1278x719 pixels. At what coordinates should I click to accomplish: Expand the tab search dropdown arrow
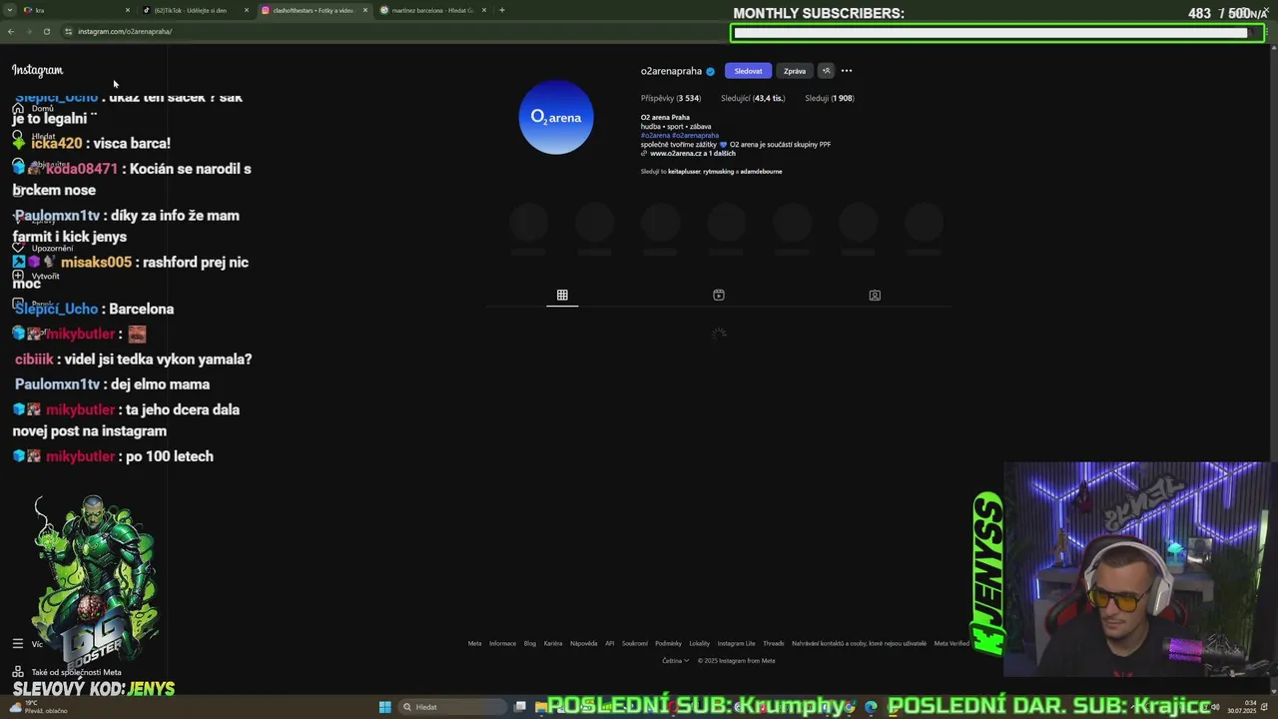click(10, 10)
